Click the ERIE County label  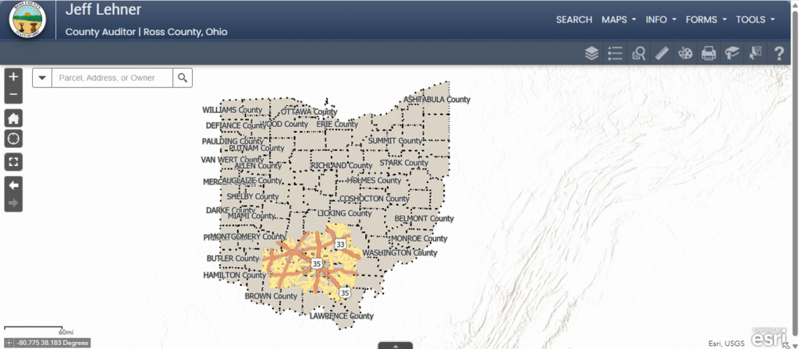[x=337, y=124]
